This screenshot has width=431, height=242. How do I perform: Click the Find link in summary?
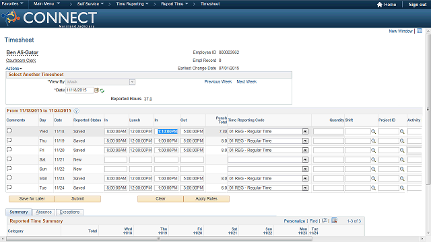click(313, 221)
